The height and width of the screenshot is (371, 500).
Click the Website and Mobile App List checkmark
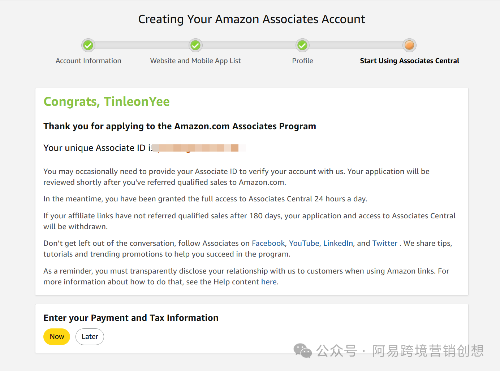point(195,45)
